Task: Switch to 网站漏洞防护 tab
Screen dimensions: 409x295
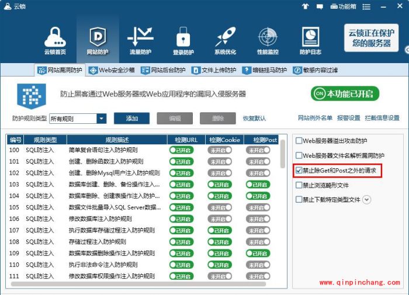Action: pyautogui.click(x=60, y=70)
